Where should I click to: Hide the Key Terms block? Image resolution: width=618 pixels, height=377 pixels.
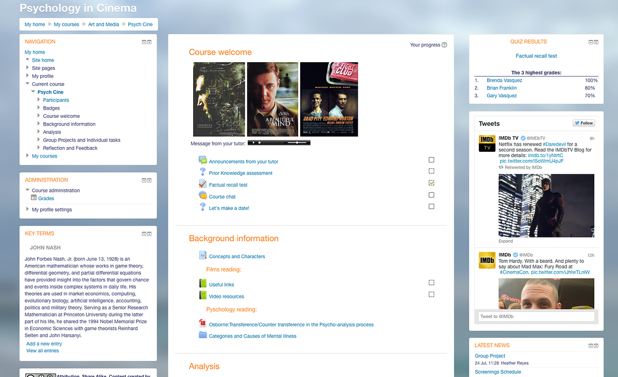pos(144,234)
